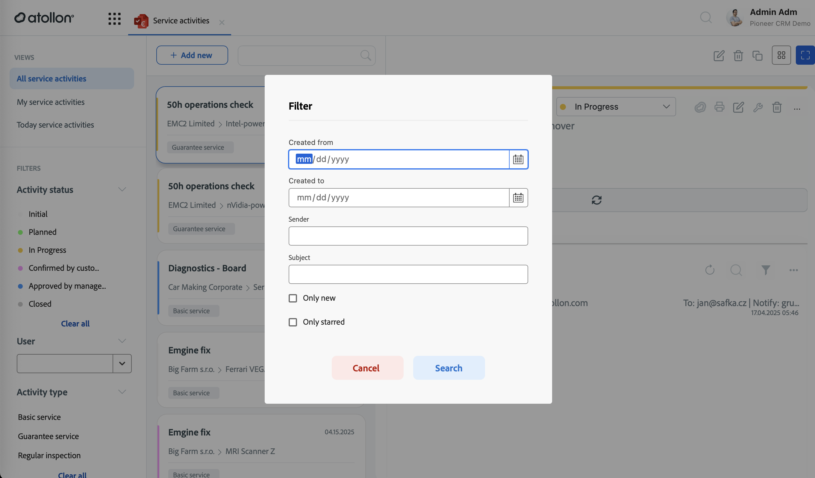Click the attachment paperclip icon in detail

tap(700, 107)
